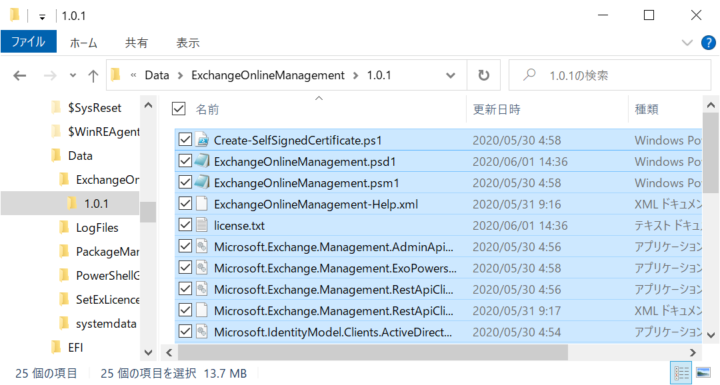Click the folder tree scrollbar thumb
The height and width of the screenshot is (385, 720).
coord(148,212)
